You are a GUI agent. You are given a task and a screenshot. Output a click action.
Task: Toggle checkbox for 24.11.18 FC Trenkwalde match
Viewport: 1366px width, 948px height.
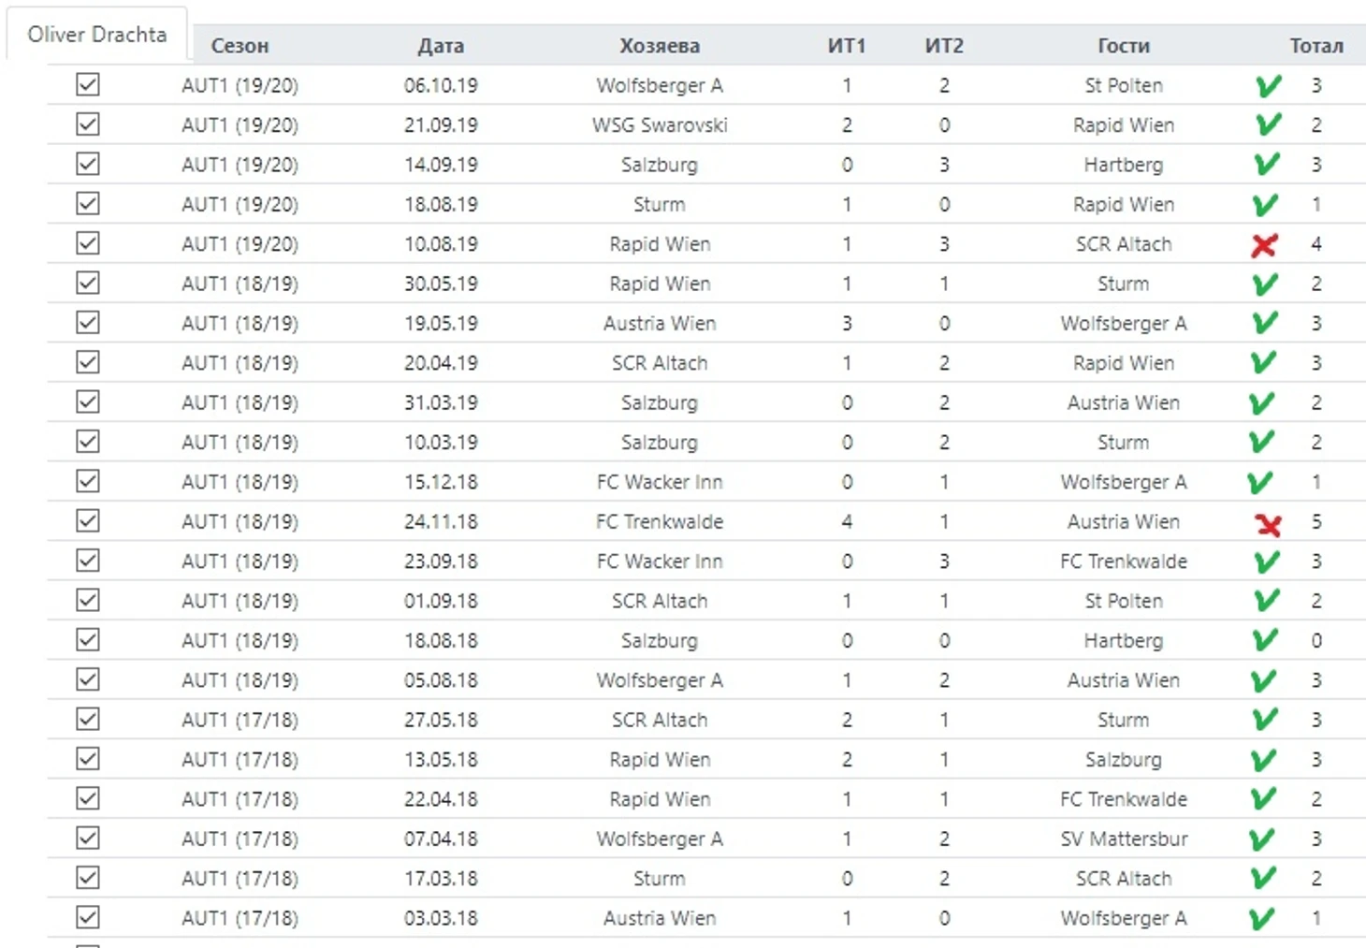pos(88,521)
